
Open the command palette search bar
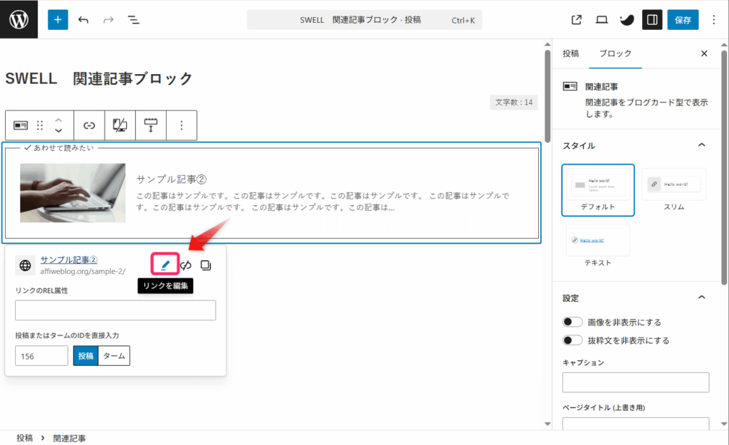pyautogui.click(x=364, y=19)
